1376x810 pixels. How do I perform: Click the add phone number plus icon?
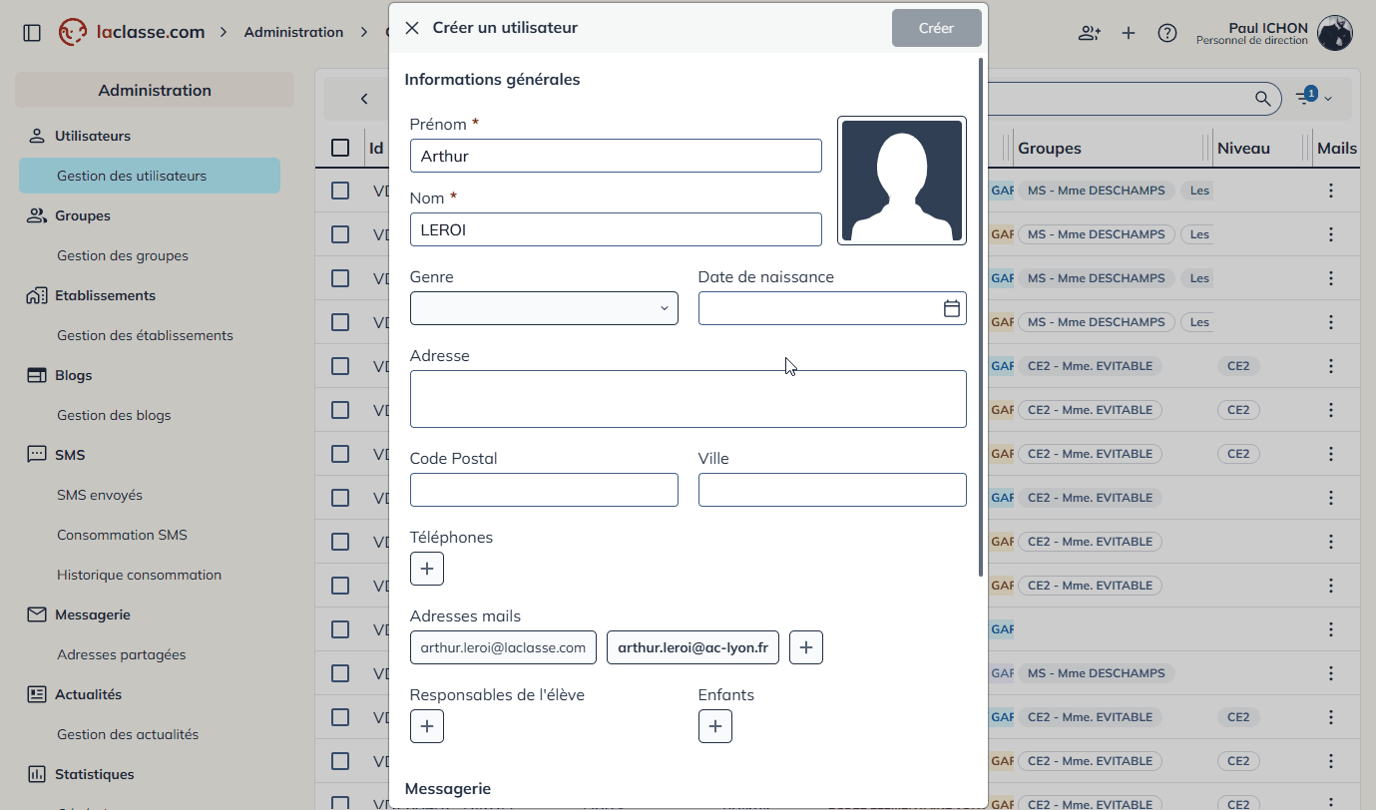coord(426,569)
